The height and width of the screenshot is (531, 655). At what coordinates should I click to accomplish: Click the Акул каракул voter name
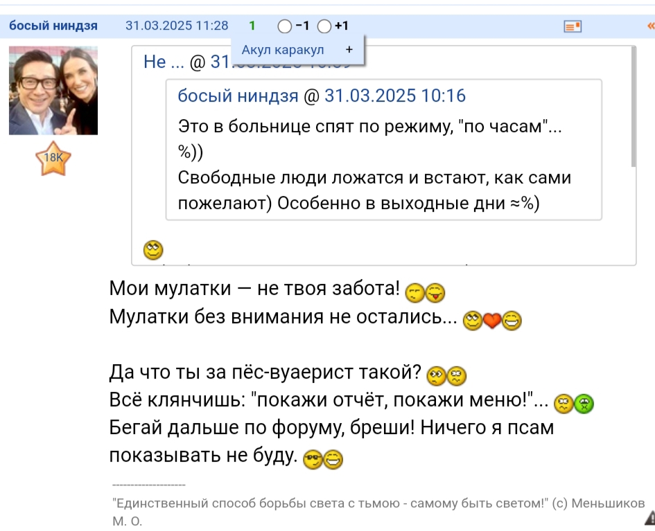point(282,50)
